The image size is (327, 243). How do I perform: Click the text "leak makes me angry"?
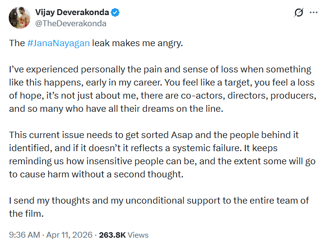point(137,43)
